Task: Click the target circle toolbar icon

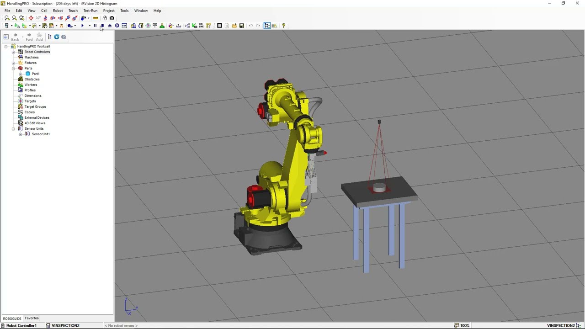Action: (148, 26)
